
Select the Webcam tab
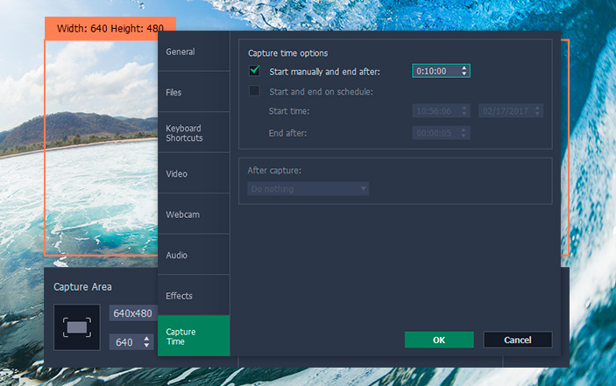pyautogui.click(x=194, y=214)
